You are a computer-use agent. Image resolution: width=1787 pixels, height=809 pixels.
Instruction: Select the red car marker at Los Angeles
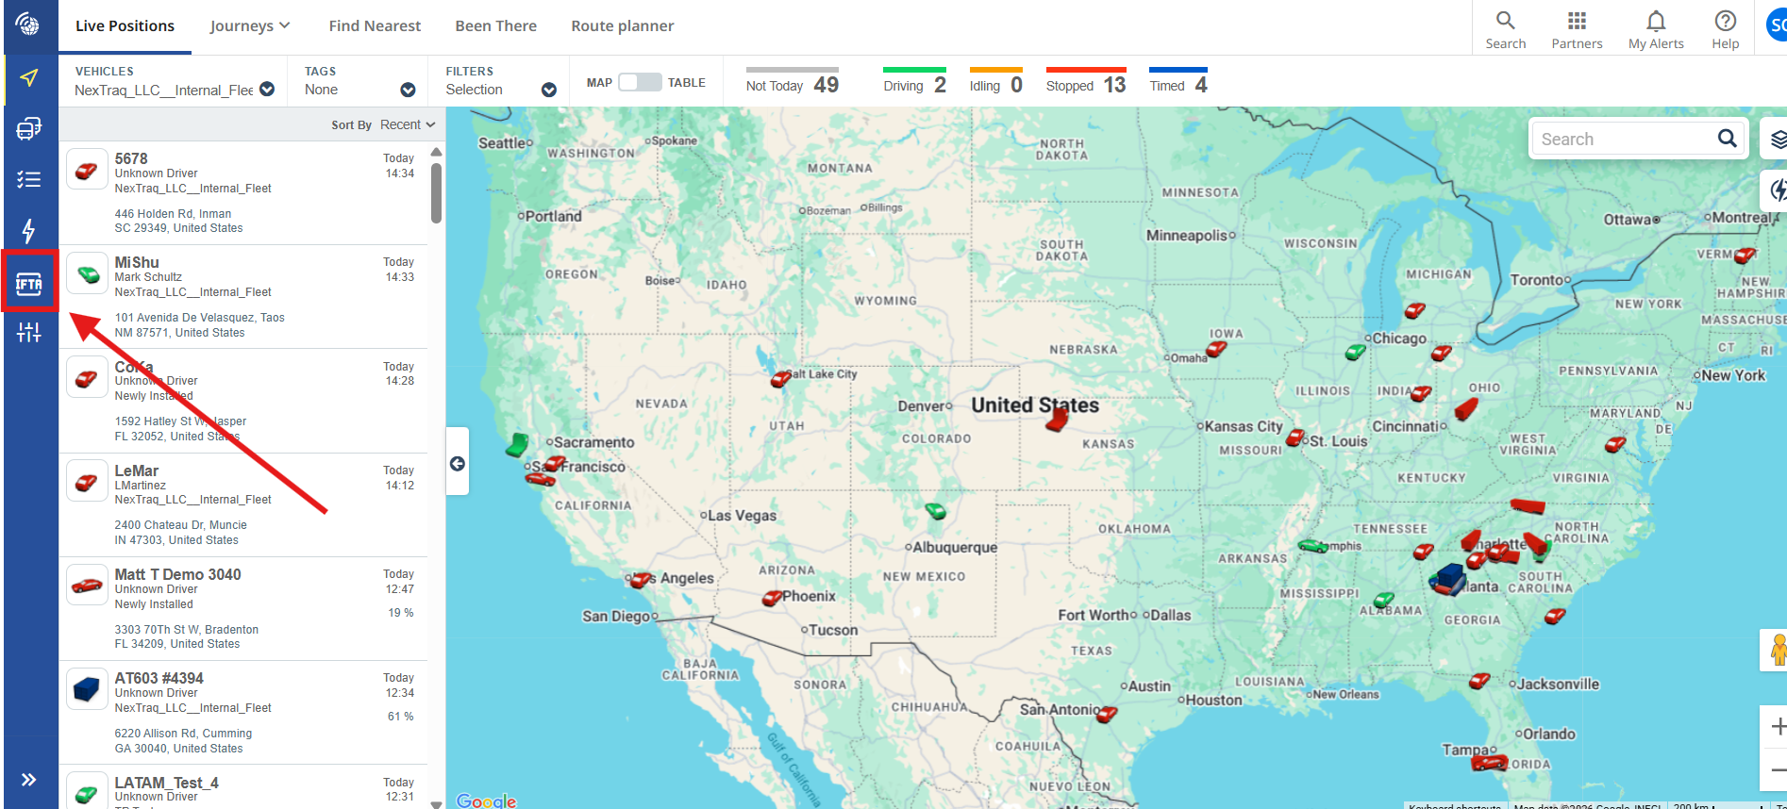pos(643,579)
